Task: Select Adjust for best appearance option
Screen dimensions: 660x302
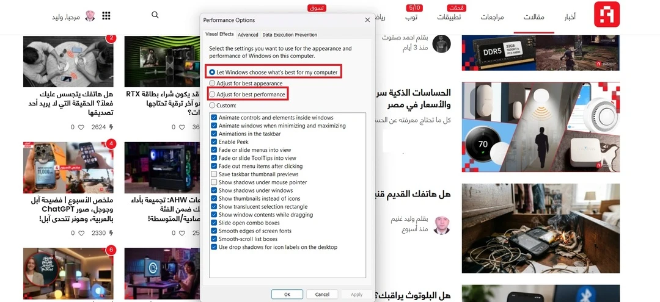Action: [x=212, y=83]
